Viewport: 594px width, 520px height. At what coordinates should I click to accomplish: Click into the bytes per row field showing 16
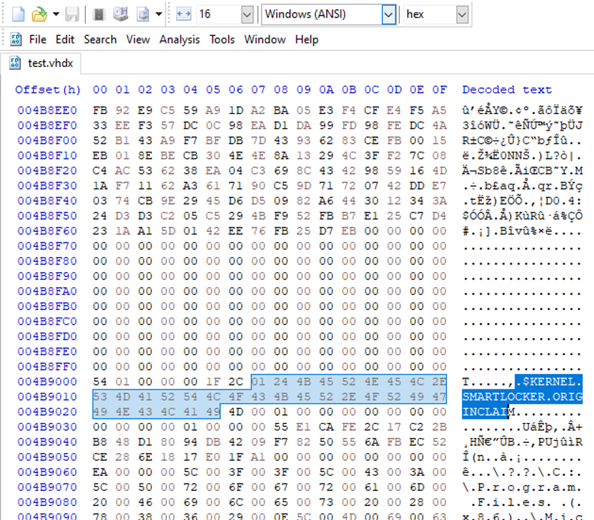(x=219, y=15)
